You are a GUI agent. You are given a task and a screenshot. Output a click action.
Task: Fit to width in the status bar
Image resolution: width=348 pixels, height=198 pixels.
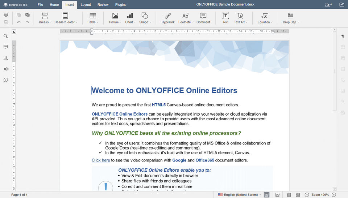[x=298, y=195]
